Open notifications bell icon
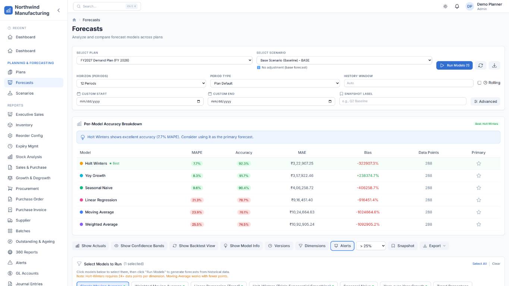 pyautogui.click(x=457, y=6)
